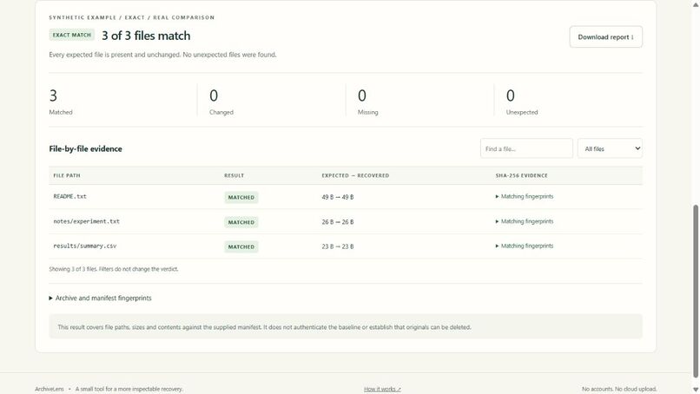The image size is (700, 394).
Task: Click the EXPECTED → RECOVERED column header
Action: [x=355, y=175]
